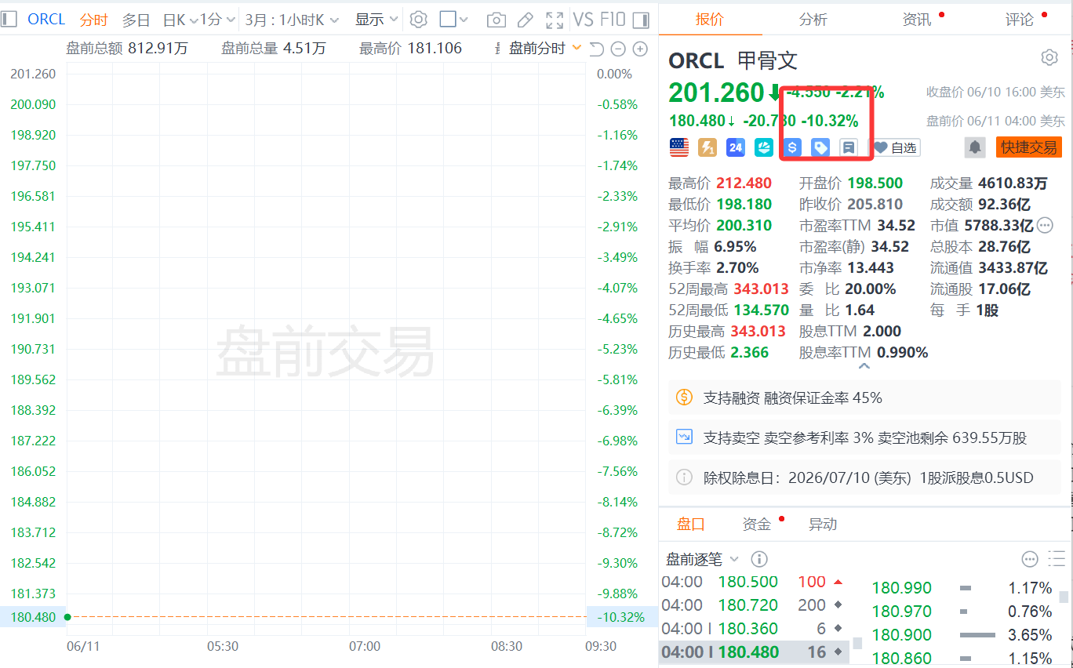
Task: Click the order book list-view icon
Action: [1057, 558]
